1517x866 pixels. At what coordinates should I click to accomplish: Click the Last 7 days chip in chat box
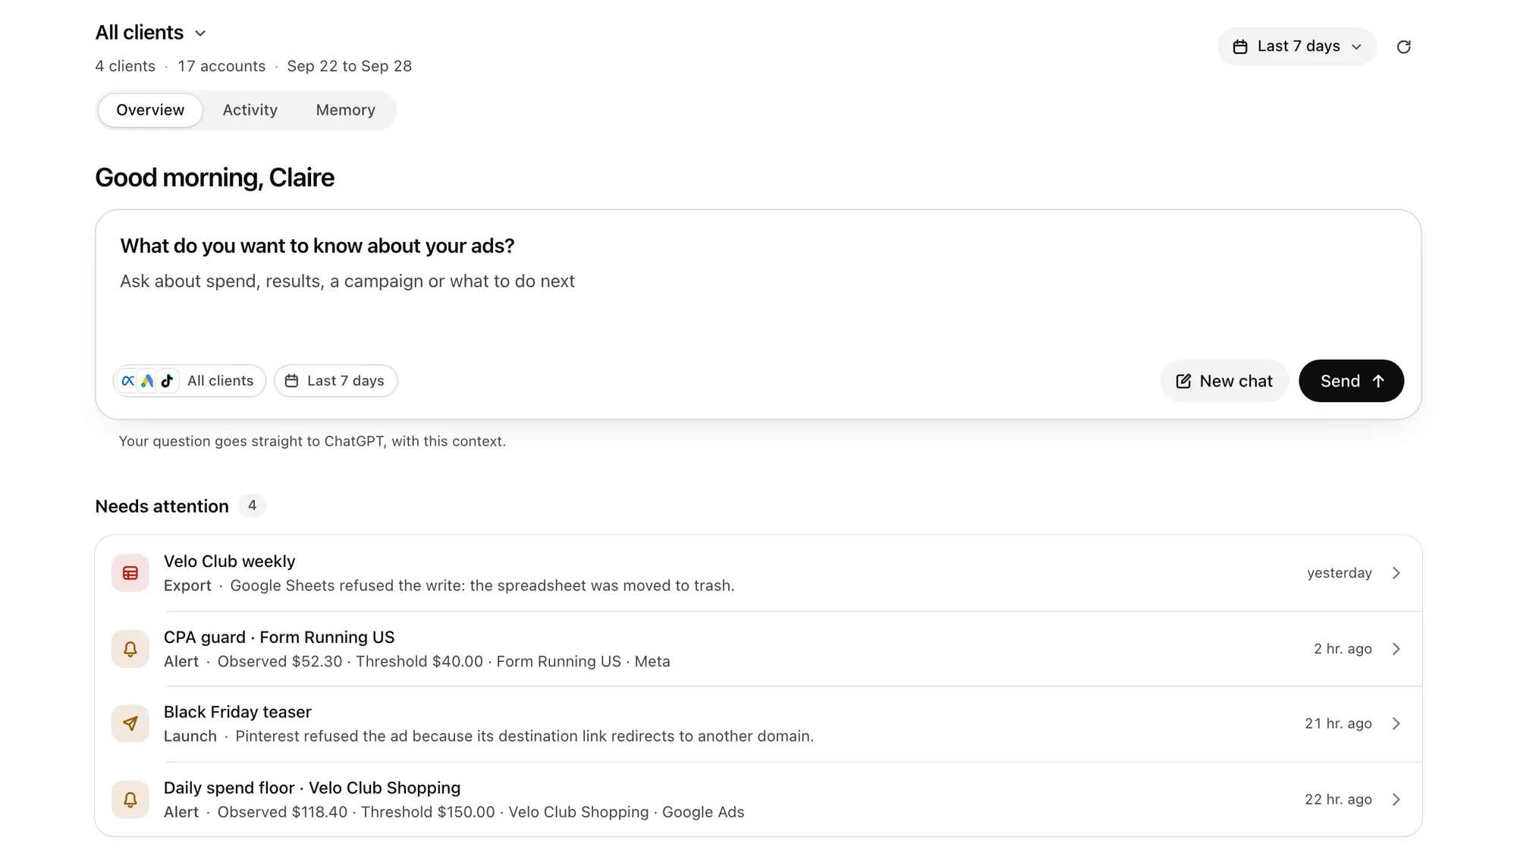click(x=335, y=381)
